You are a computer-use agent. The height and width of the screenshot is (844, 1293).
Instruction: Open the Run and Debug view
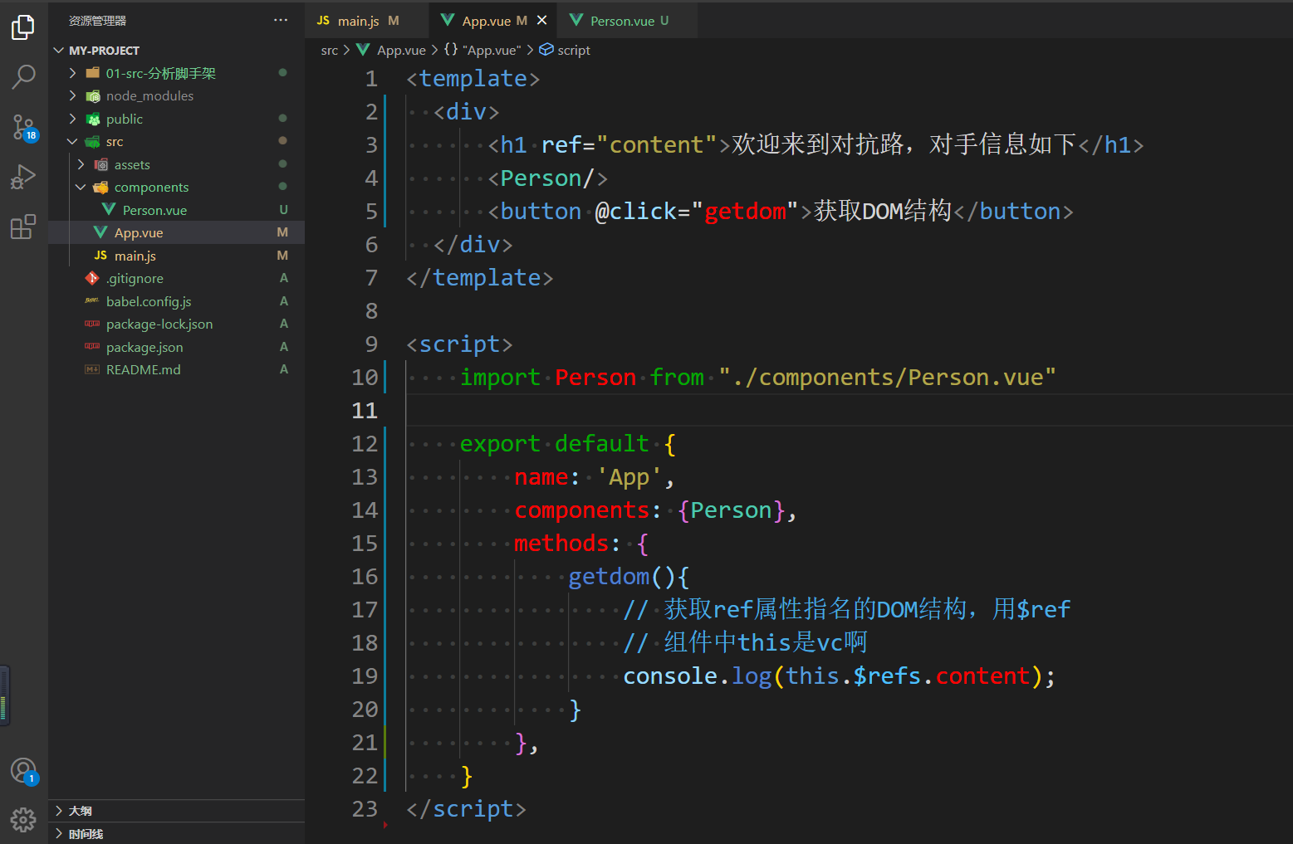pos(23,177)
